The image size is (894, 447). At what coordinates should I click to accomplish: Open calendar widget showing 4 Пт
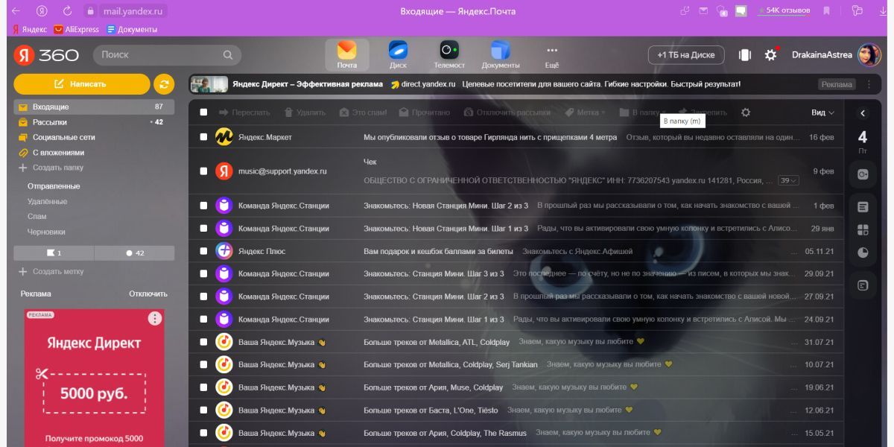(863, 142)
